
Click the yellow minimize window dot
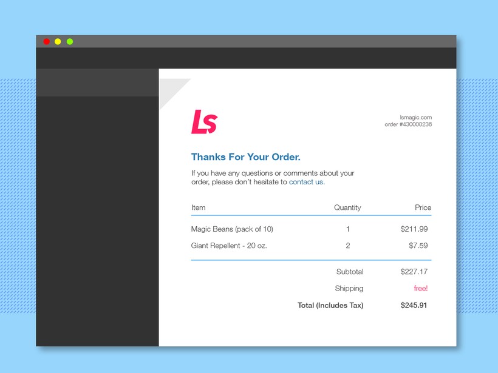pos(58,41)
